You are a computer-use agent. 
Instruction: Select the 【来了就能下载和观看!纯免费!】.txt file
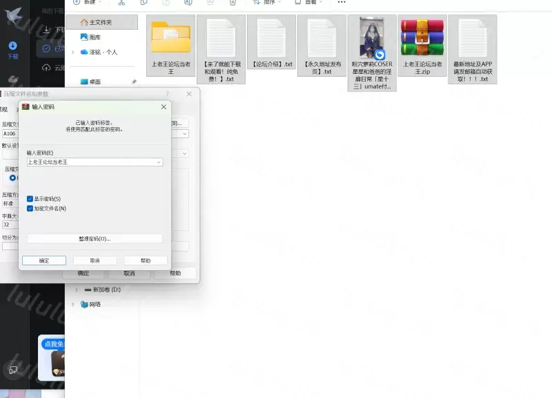click(x=221, y=49)
